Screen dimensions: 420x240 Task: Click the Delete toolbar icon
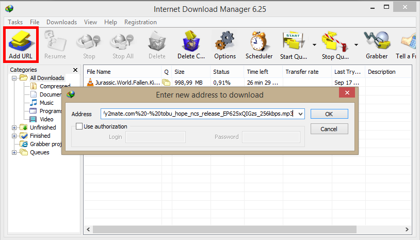(157, 41)
